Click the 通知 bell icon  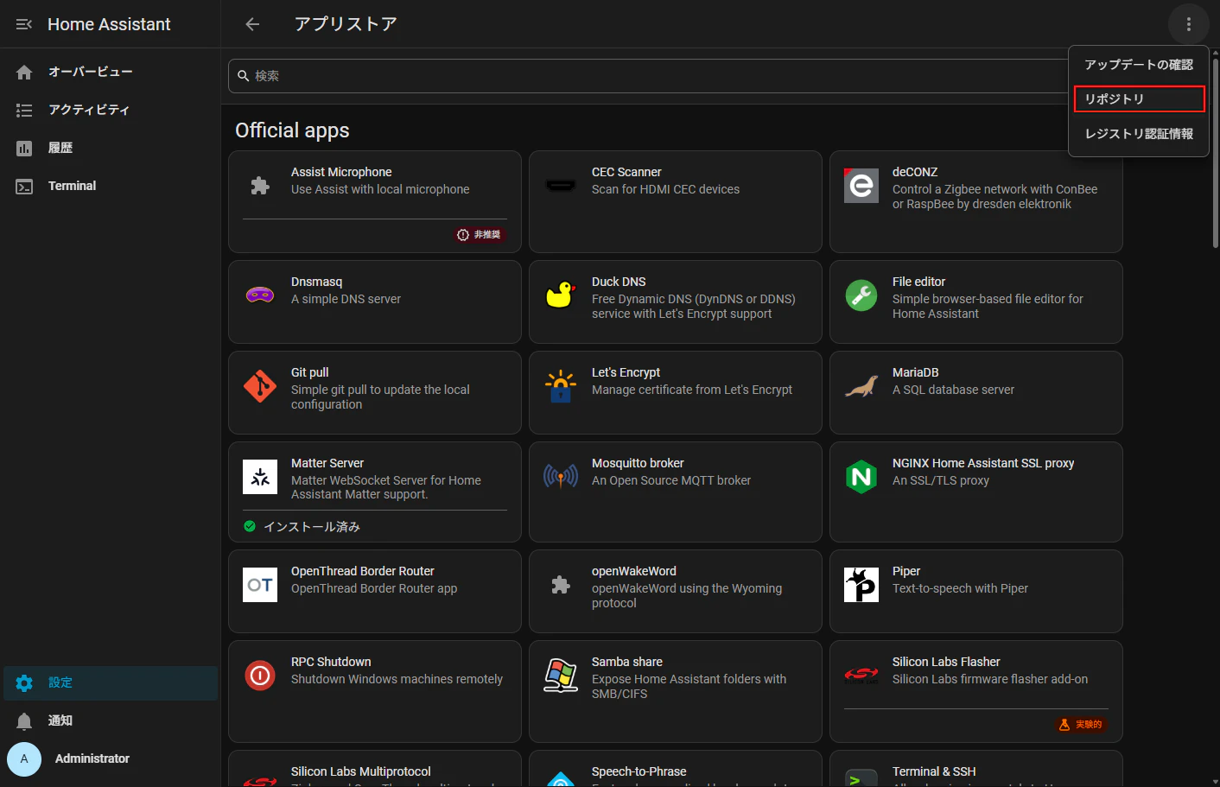click(24, 720)
